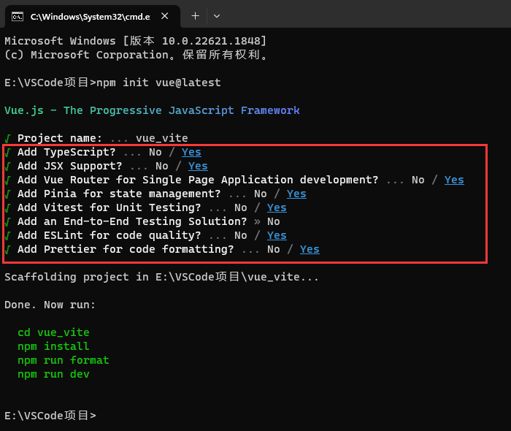Click the checkmark beside Add an End-to-End Testing
Image resolution: width=511 pixels, height=431 pixels.
pos(7,221)
